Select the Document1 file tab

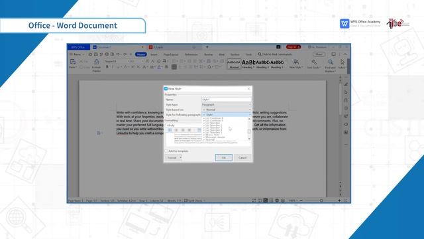[x=119, y=47]
